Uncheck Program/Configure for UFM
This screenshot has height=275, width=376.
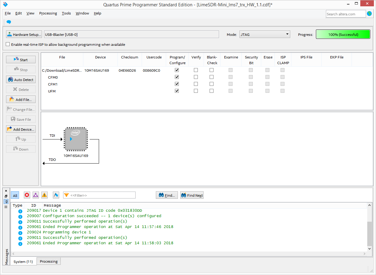pyautogui.click(x=177, y=91)
